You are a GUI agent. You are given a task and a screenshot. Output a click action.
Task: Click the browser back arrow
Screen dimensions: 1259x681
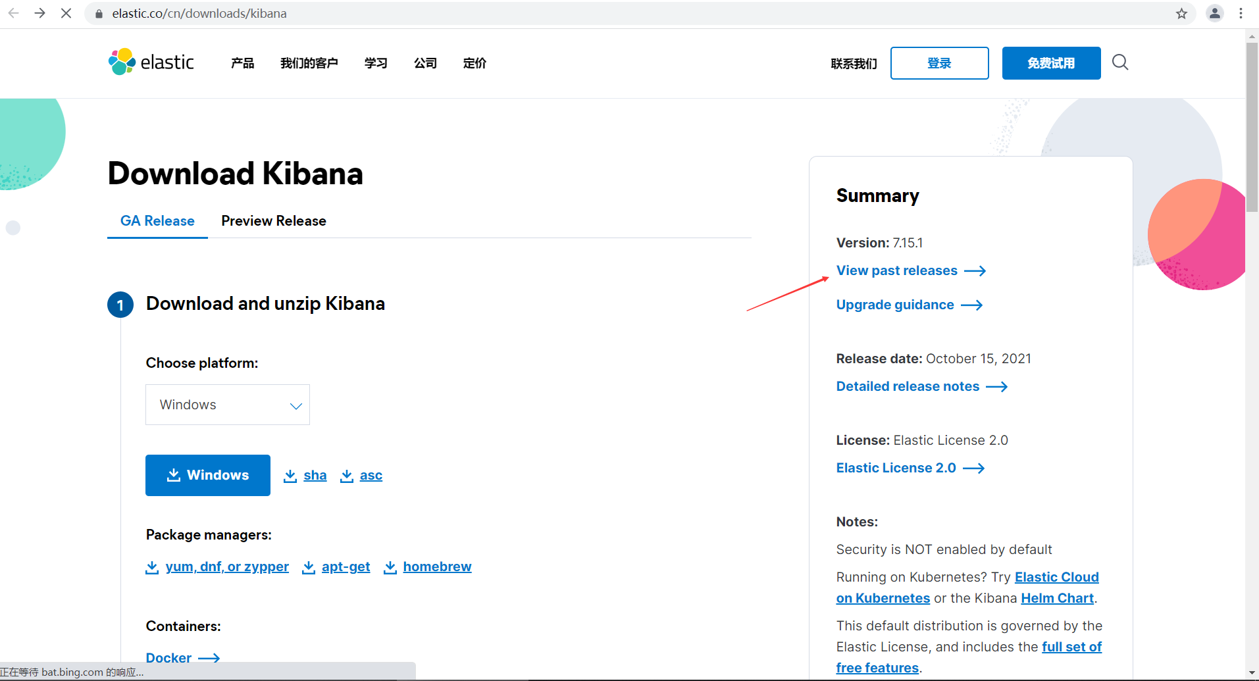point(13,13)
